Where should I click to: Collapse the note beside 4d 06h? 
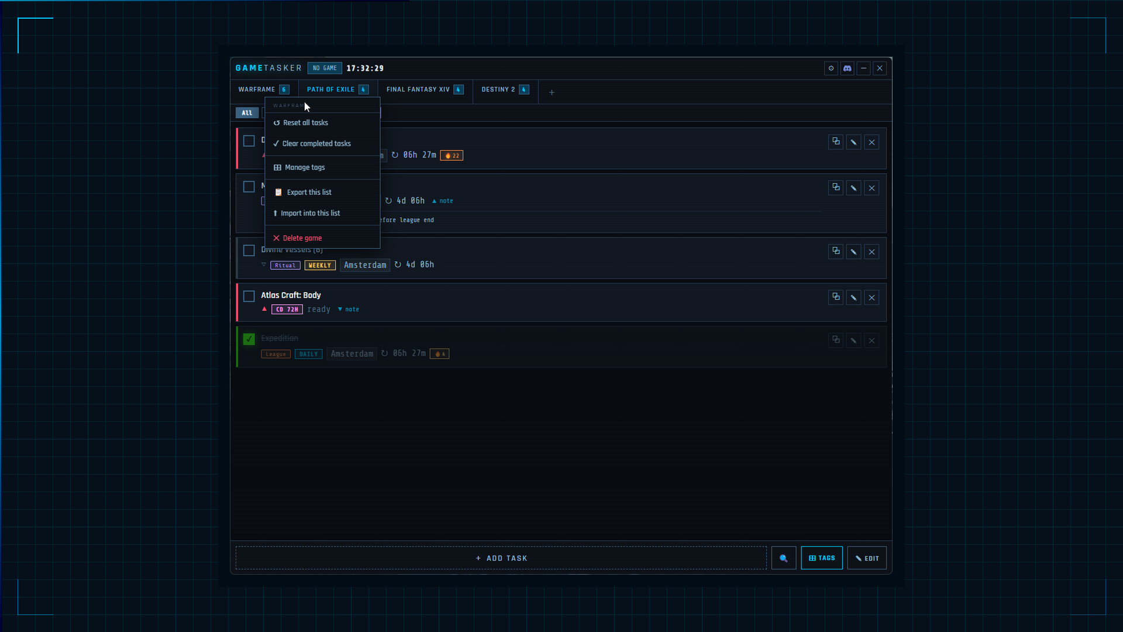click(x=443, y=201)
